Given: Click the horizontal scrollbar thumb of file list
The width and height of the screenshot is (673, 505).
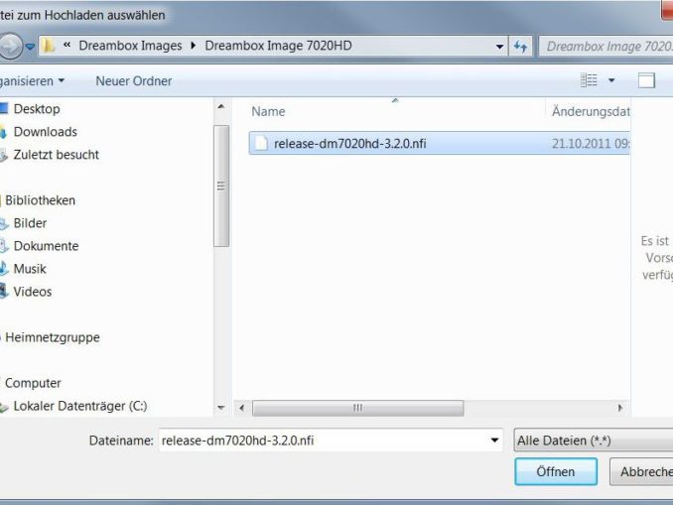Looking at the screenshot, I should [357, 408].
